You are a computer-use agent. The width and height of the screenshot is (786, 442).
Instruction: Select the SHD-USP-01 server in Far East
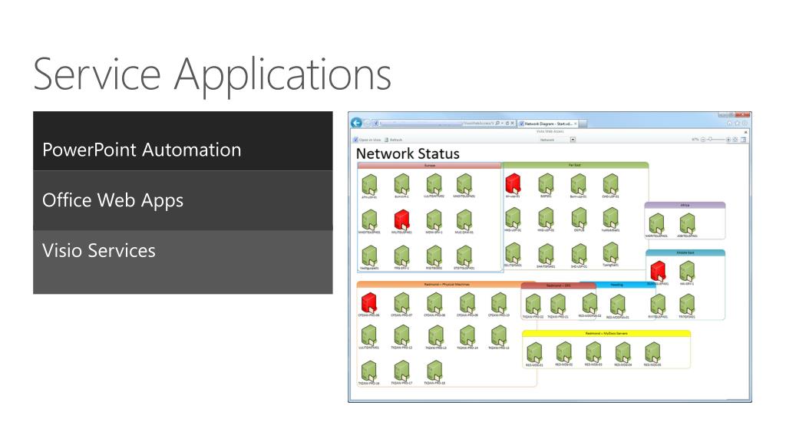(579, 253)
